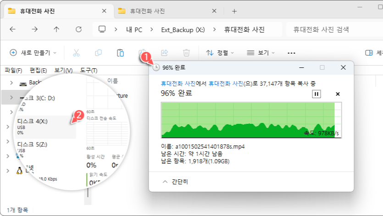
Task: Open the 새로 만들기 dropdown
Action: [33, 53]
